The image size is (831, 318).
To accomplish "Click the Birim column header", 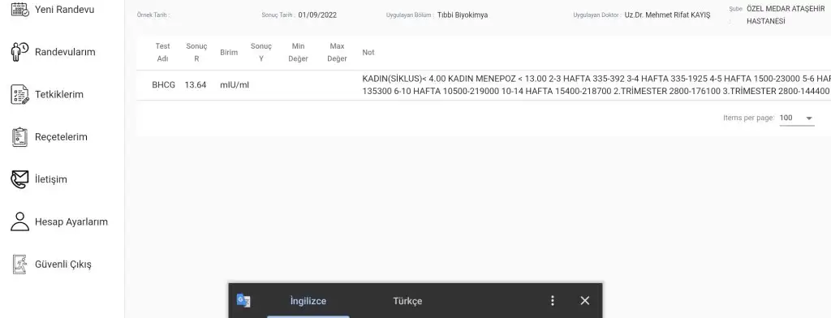I will 229,53.
